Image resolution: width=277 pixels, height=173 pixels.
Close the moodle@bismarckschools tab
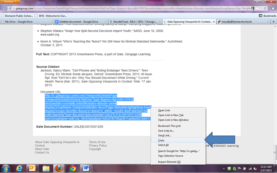pyautogui.click(x=268, y=22)
